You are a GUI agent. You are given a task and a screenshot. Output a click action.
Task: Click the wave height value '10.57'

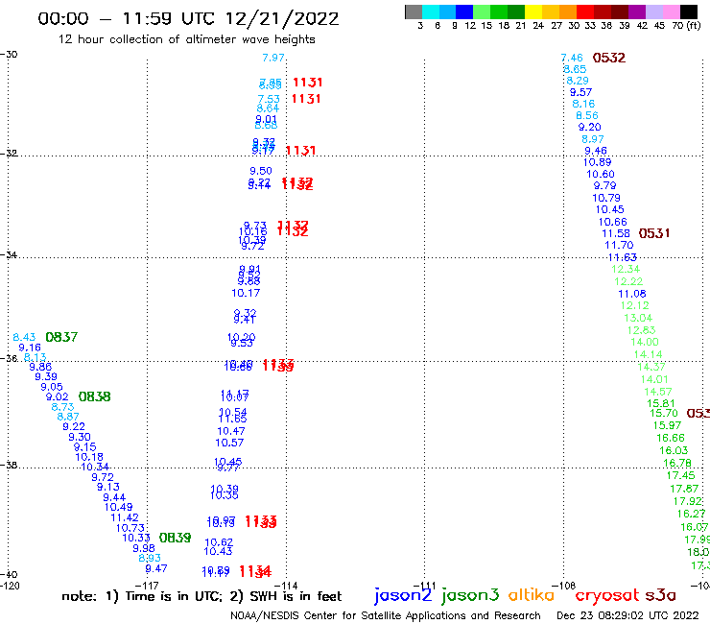(229, 443)
